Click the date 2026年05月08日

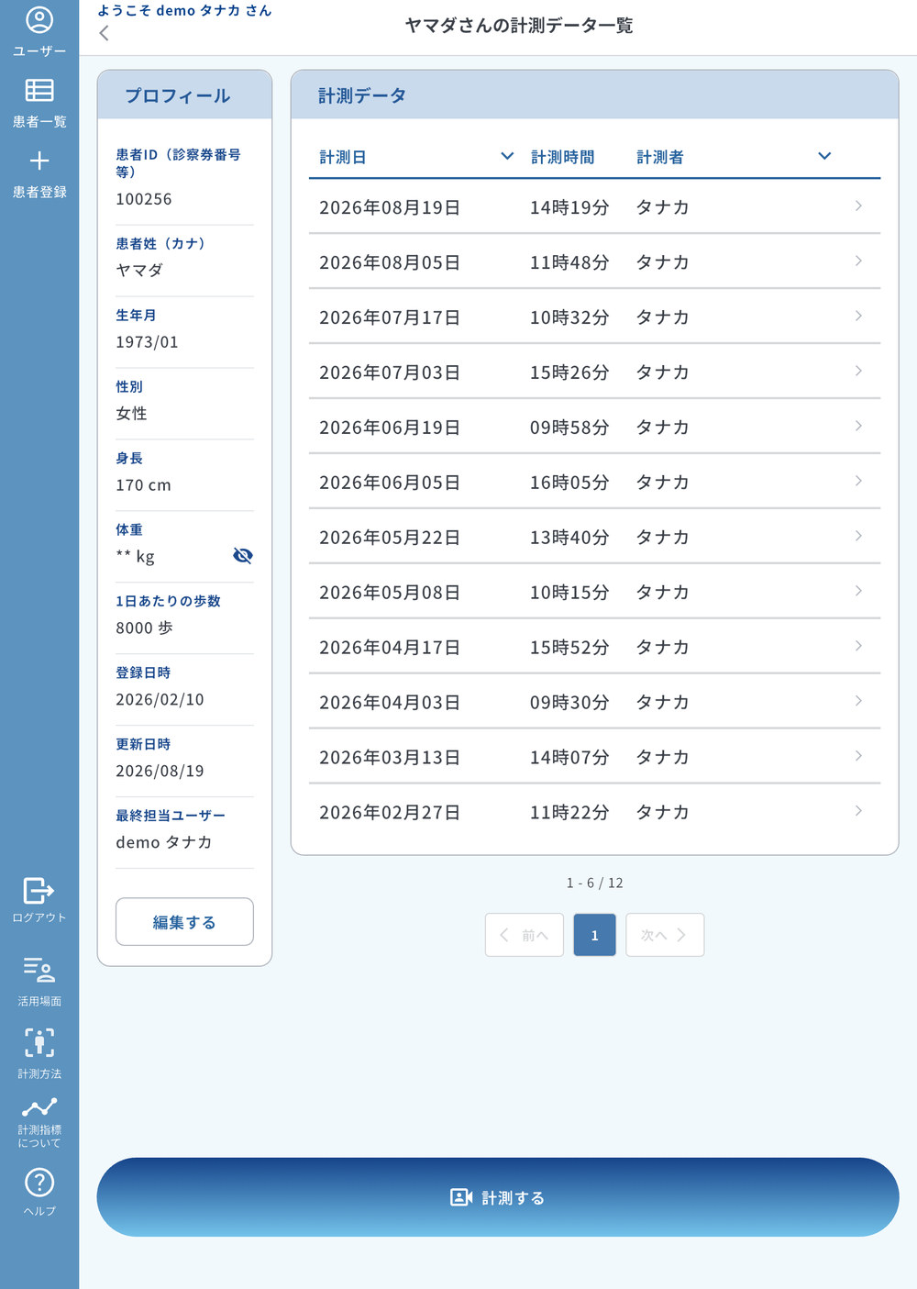point(390,593)
